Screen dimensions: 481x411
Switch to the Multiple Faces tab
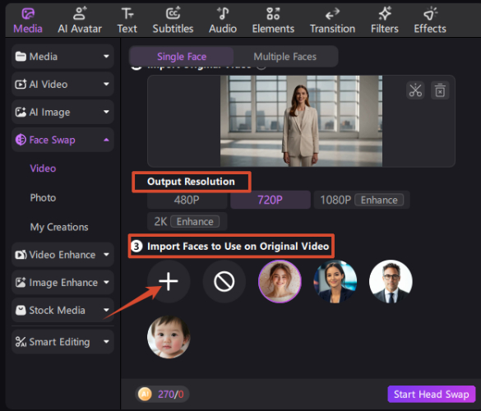285,57
